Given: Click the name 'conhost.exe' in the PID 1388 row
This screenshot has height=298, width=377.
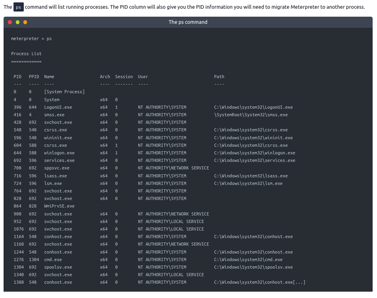Looking at the screenshot, I should (x=58, y=283).
